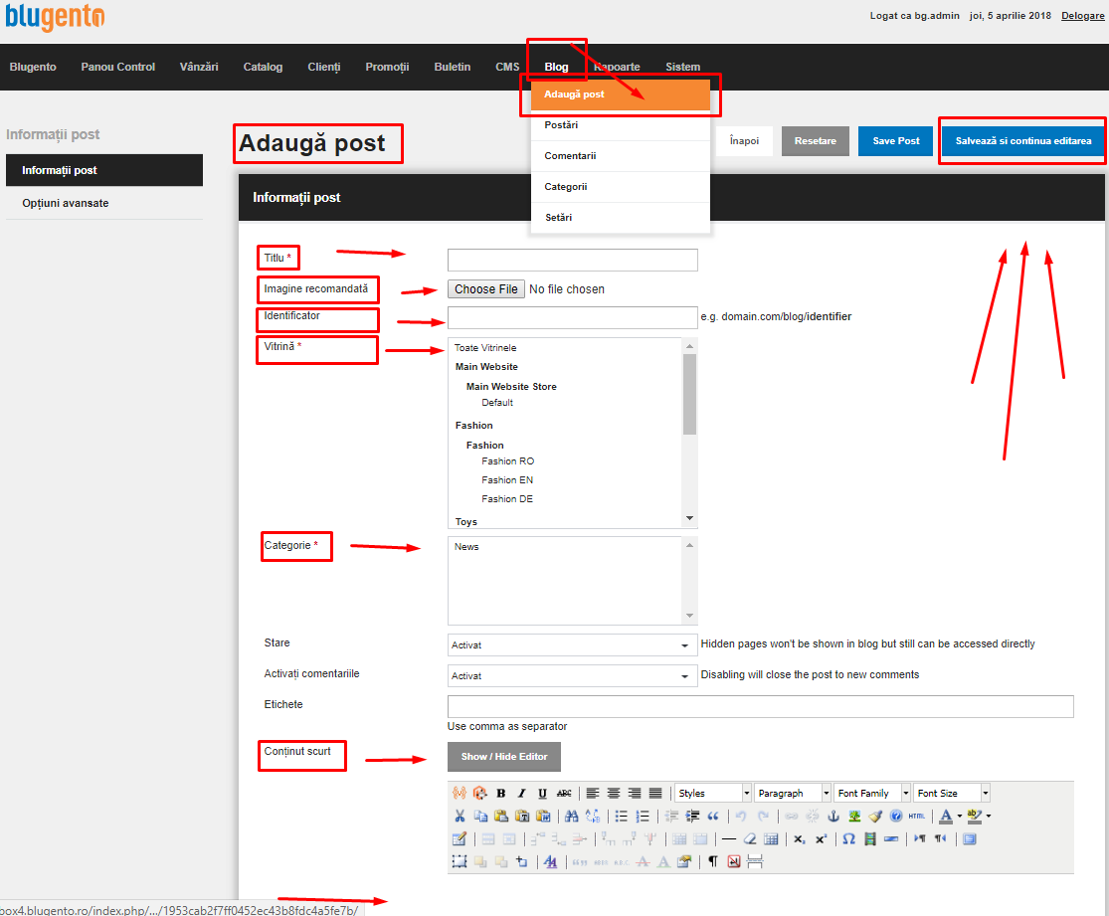The height and width of the screenshot is (916, 1109).
Task: Click the Save Post button
Action: [895, 141]
